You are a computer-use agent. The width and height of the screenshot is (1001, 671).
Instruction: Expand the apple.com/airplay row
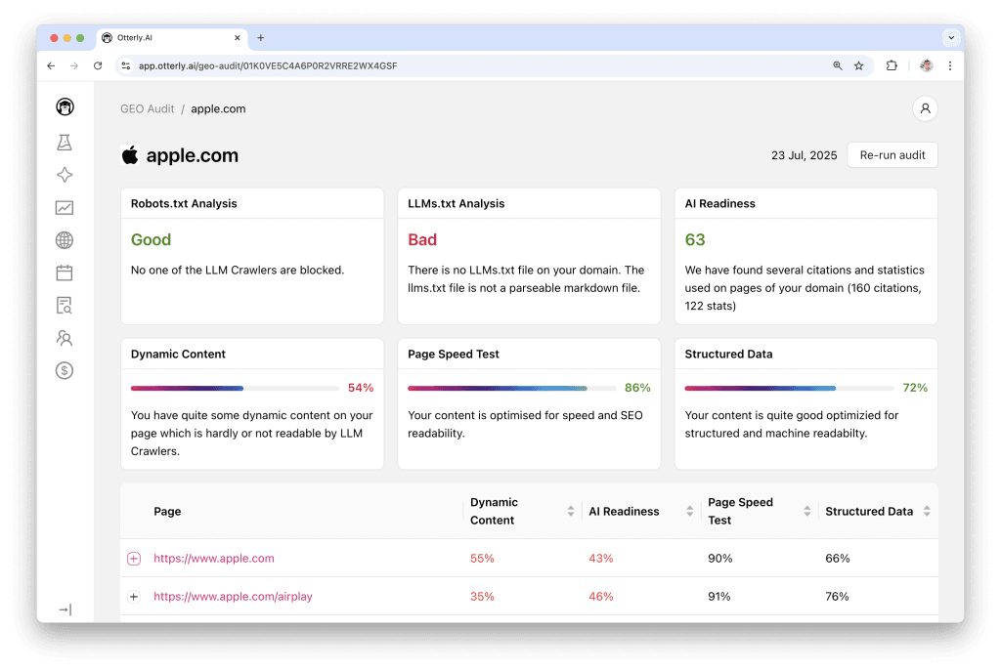point(134,597)
